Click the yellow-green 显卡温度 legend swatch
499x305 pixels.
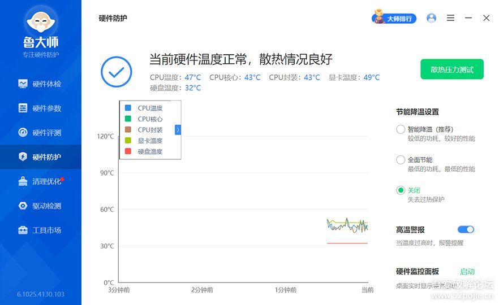tap(128, 140)
